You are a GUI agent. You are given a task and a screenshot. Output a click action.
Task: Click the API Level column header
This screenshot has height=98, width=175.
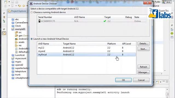point(126,44)
